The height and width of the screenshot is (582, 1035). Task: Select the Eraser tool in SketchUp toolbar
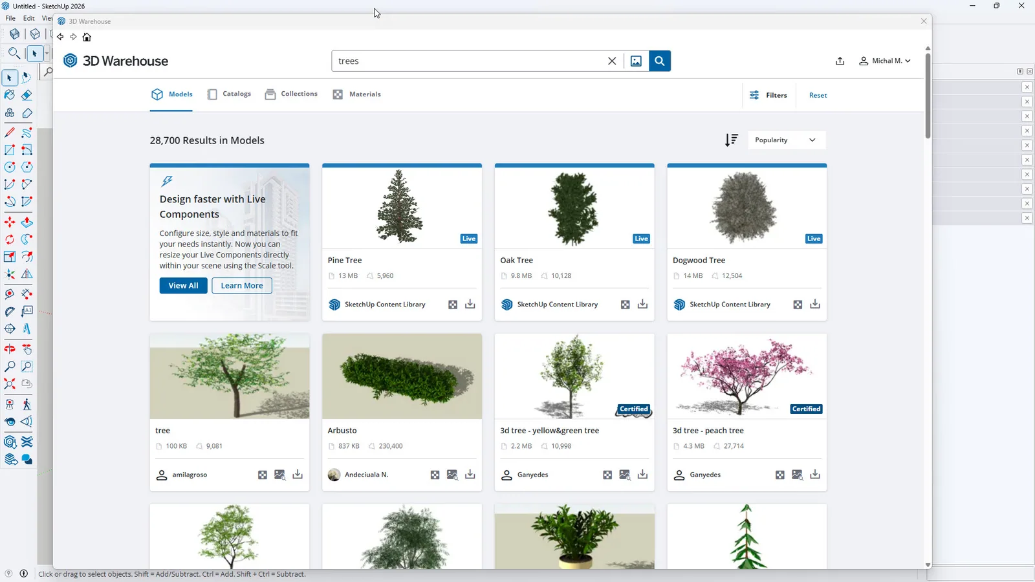click(27, 95)
